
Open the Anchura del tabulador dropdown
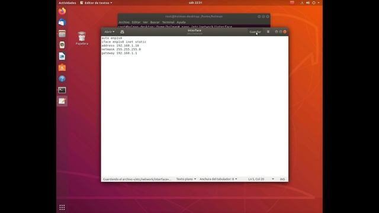point(219,179)
